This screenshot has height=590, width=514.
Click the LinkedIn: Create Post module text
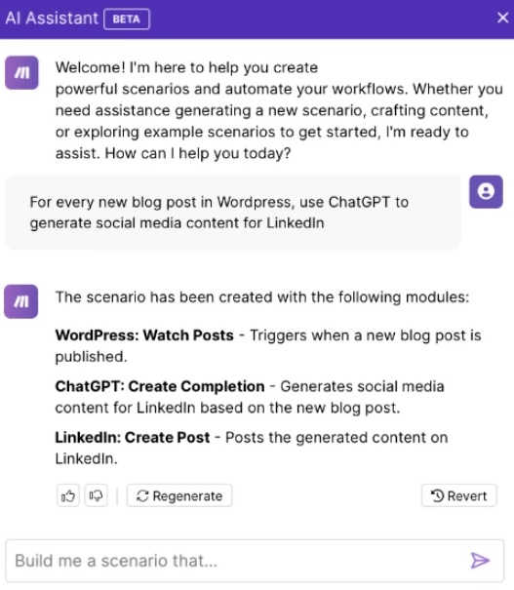(x=133, y=438)
